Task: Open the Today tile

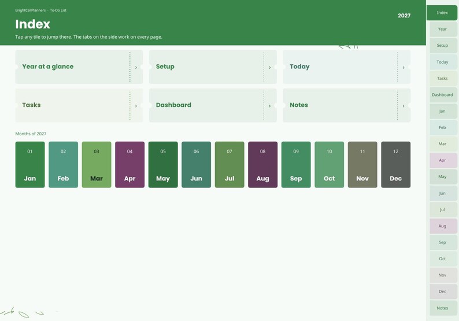Action: (x=347, y=67)
